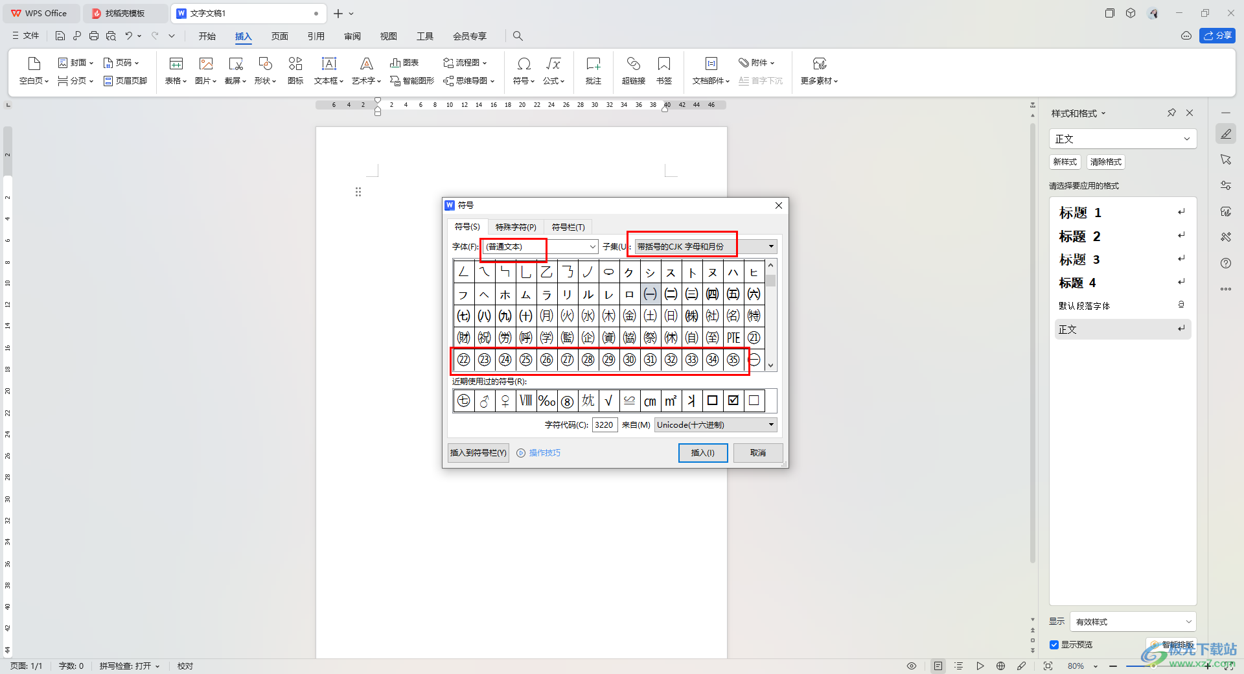Click the 插入(I) insert button

pos(703,453)
